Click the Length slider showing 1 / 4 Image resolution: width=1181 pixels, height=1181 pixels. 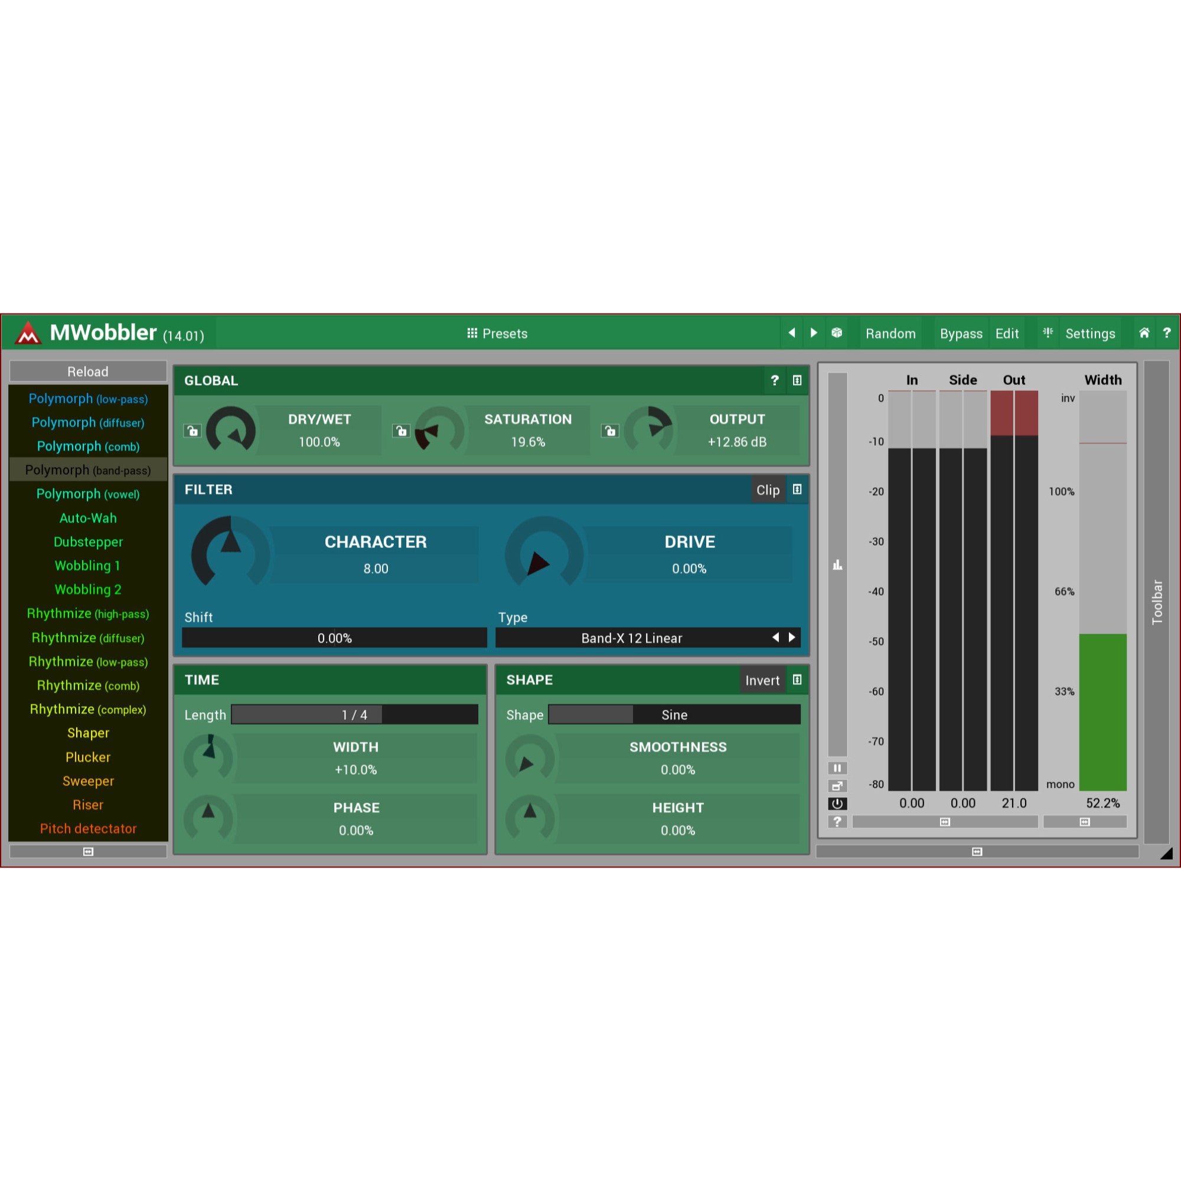(x=354, y=715)
